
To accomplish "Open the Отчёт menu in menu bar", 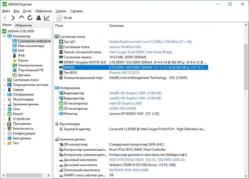I will (x=27, y=11).
